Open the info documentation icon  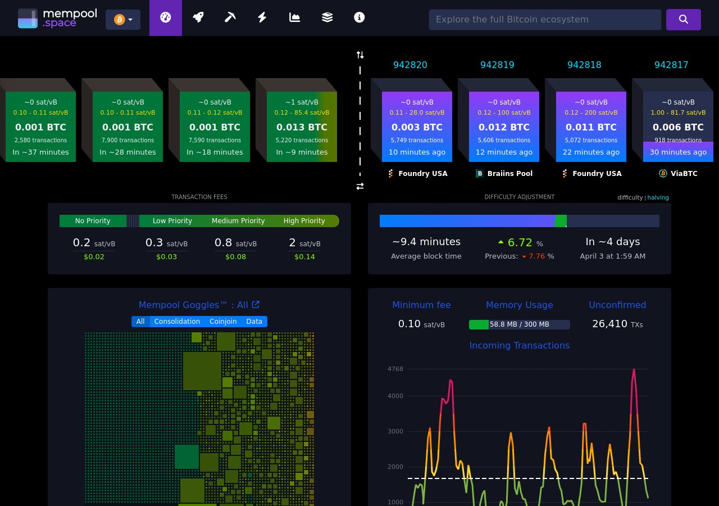[359, 17]
